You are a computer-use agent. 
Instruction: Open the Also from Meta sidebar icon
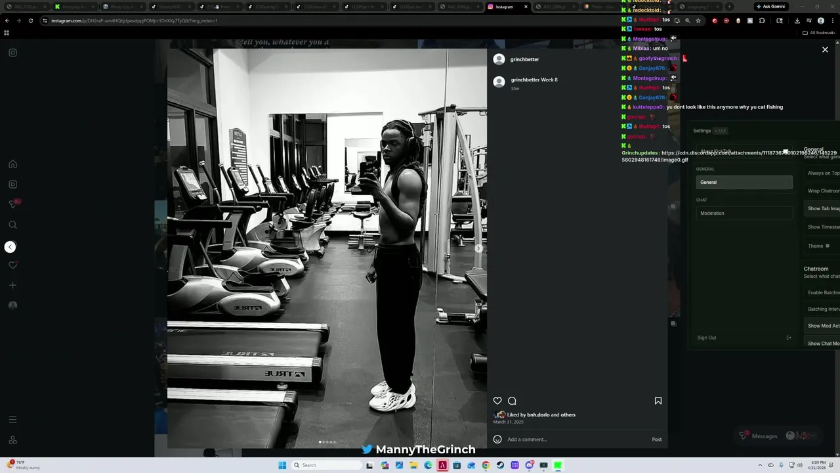pyautogui.click(x=12, y=440)
